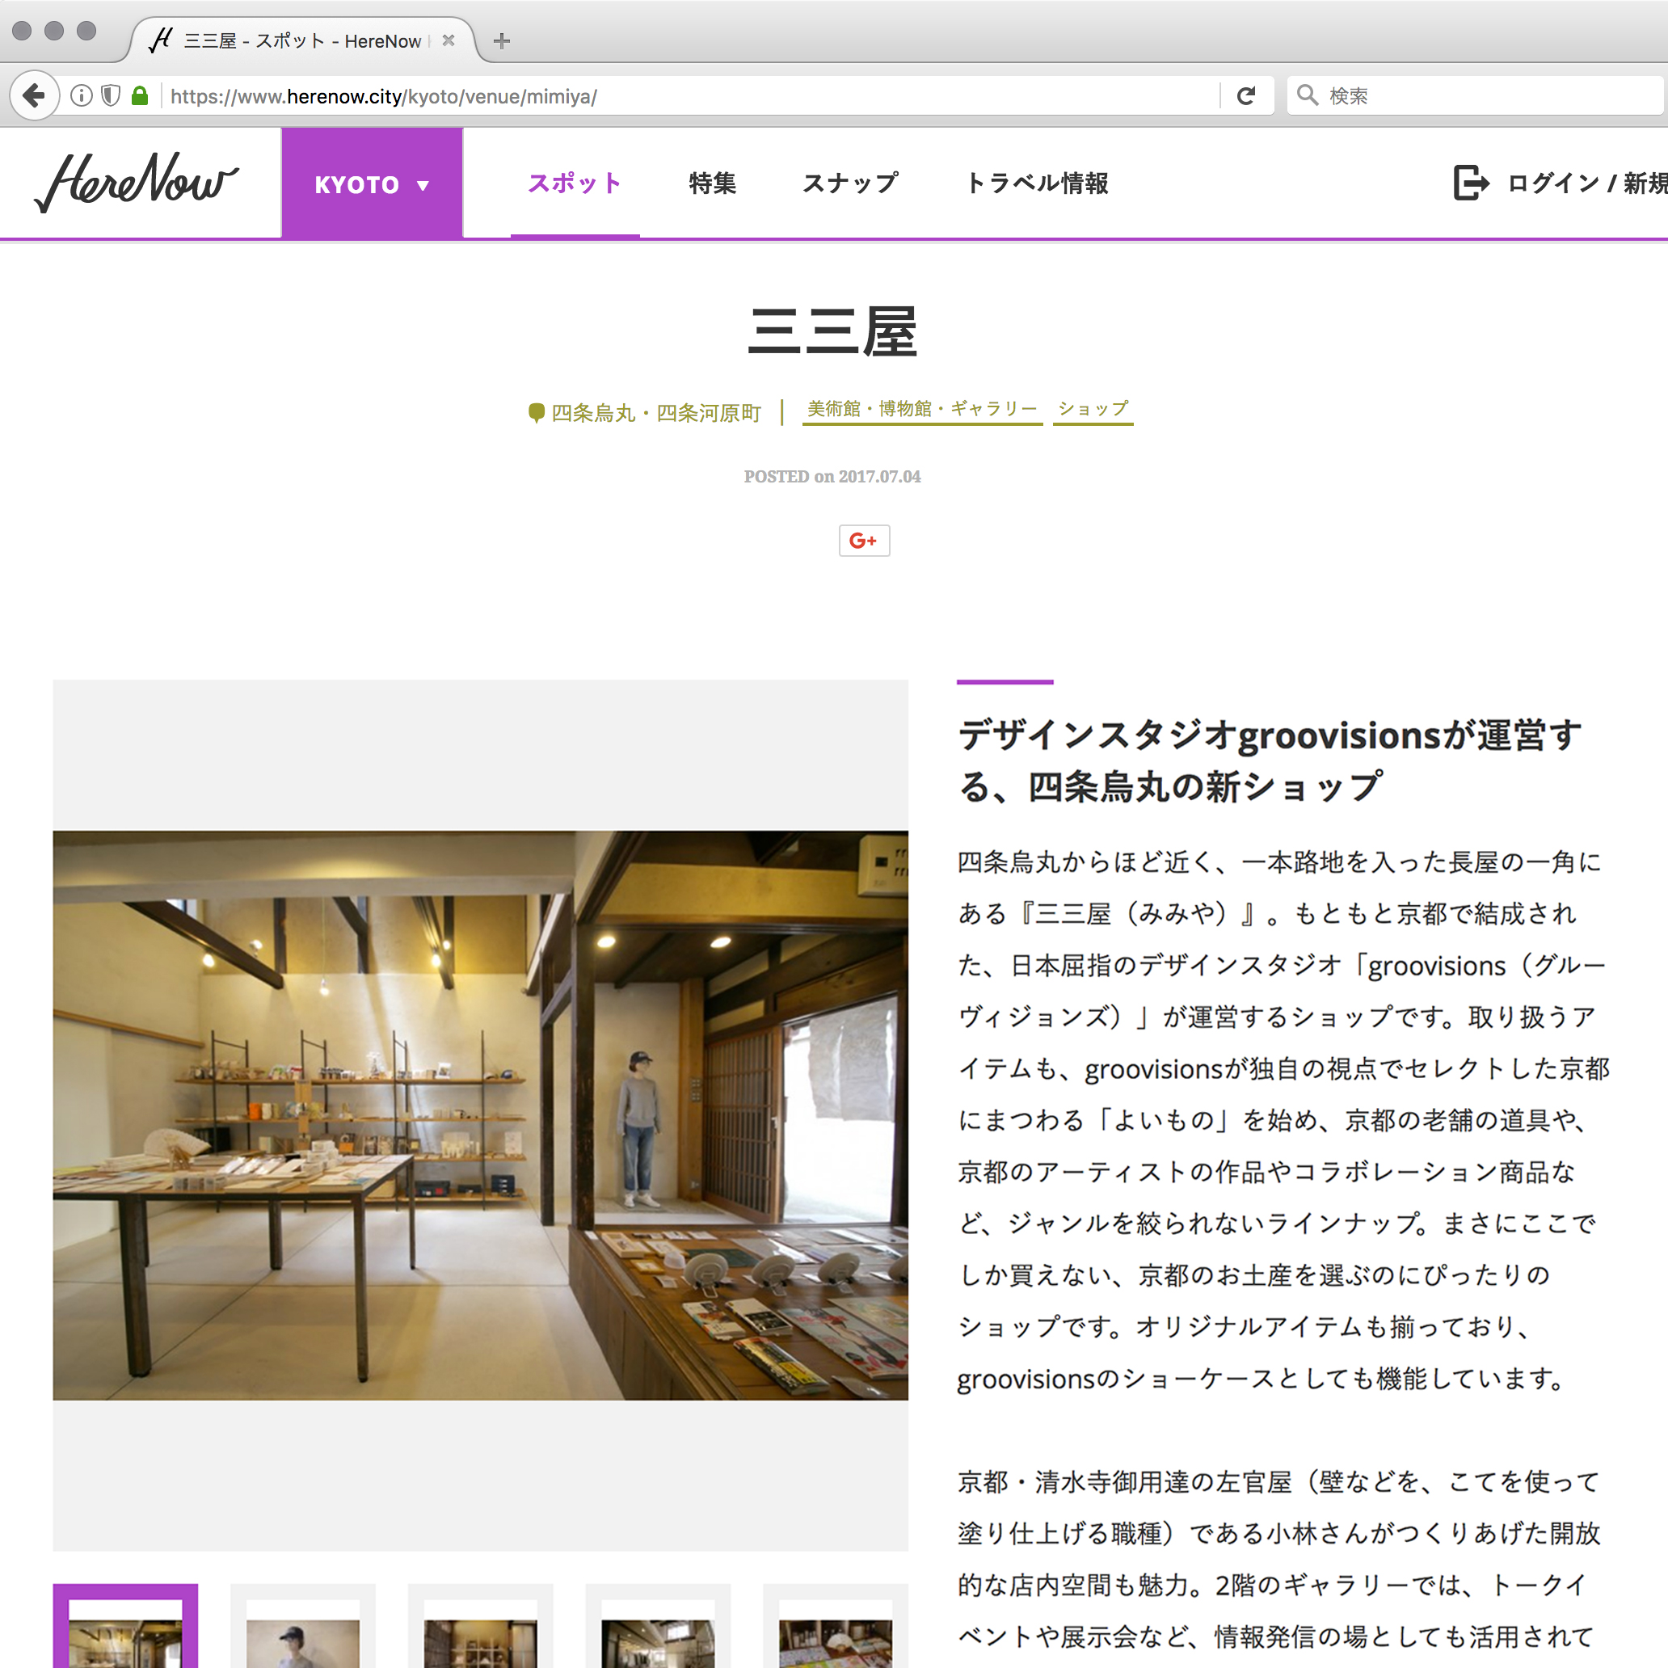Screen dimensions: 1668x1668
Task: Select the fifth gallery thumbnail
Action: [836, 1627]
